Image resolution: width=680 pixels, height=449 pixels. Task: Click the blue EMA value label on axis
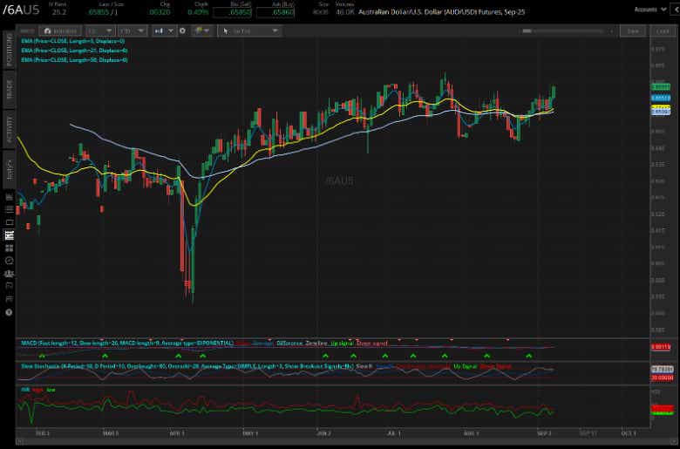coord(661,98)
